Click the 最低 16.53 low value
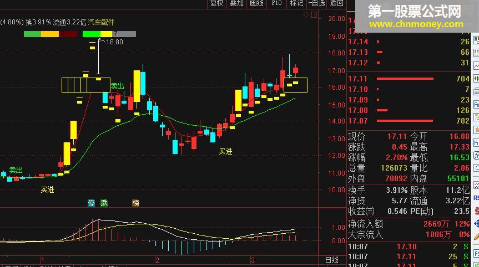 click(x=460, y=157)
